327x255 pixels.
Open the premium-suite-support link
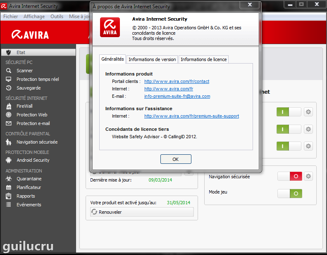[191, 116]
